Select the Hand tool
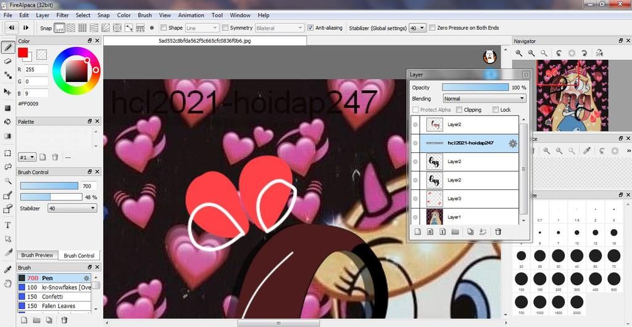 (x=7, y=284)
